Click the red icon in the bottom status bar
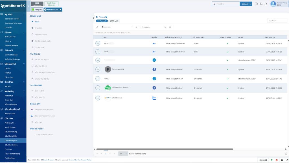 (277, 160)
